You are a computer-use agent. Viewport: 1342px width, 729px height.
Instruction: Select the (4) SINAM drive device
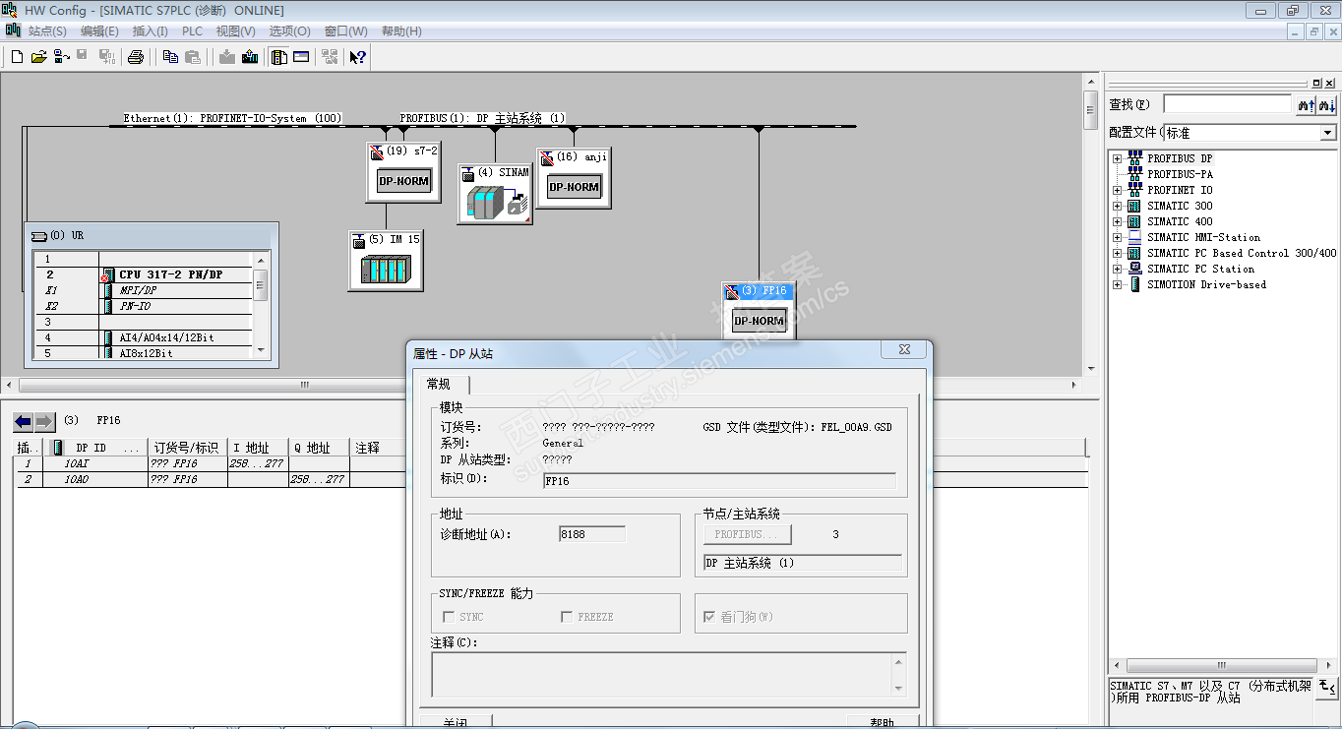point(495,193)
